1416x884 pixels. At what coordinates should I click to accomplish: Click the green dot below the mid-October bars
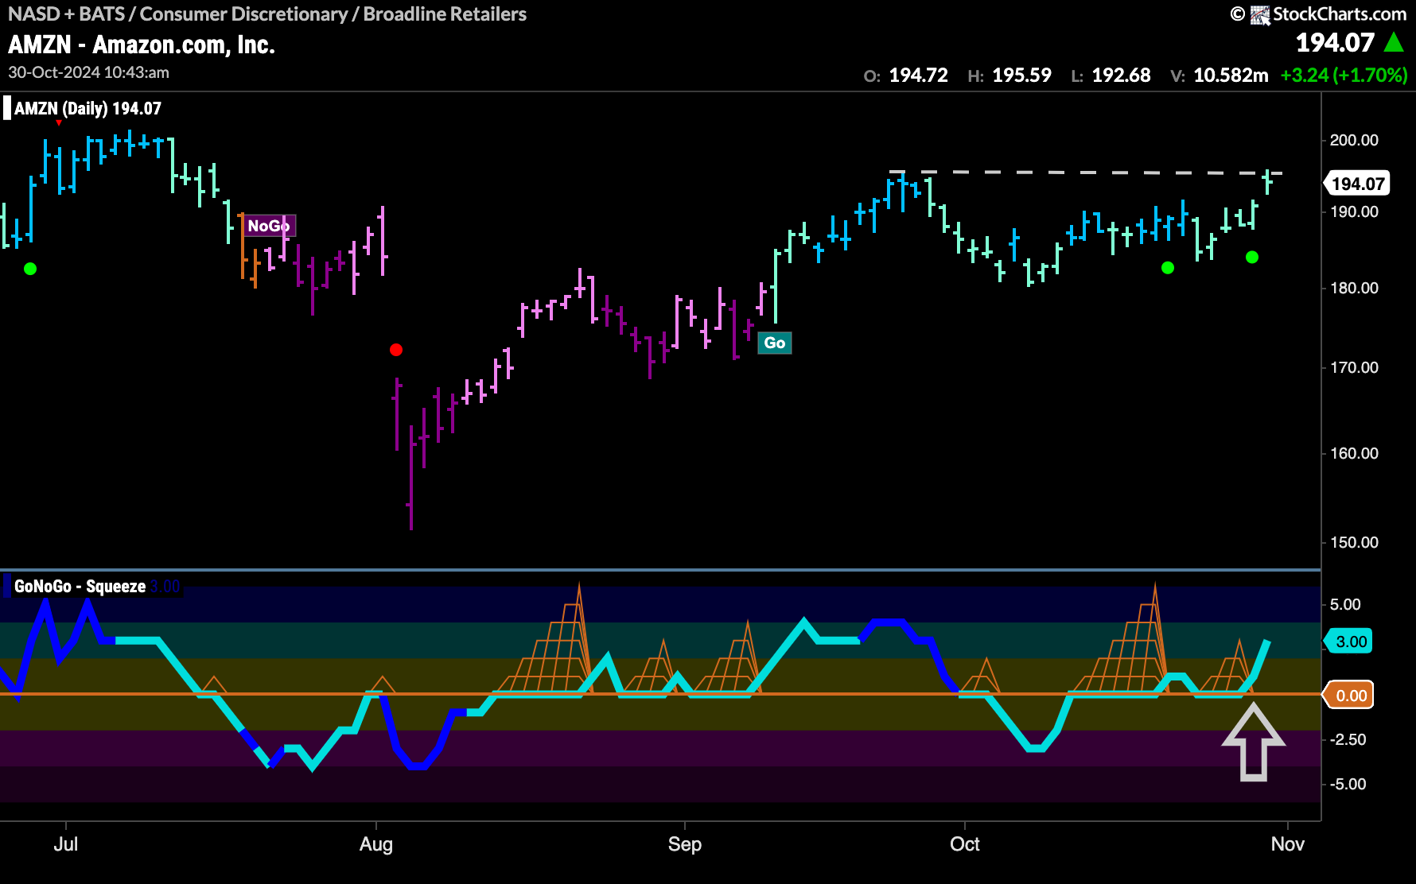click(x=1168, y=268)
